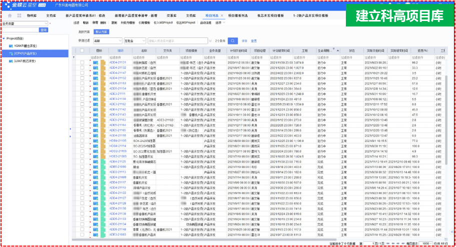
Task: Switch to 新产品提案申请书A1 - 修改 tab
Action: [x=85, y=15]
